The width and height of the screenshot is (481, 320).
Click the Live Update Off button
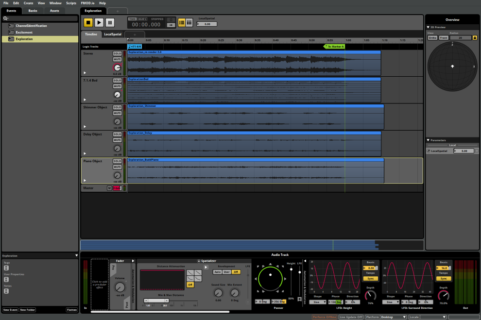pyautogui.click(x=351, y=317)
